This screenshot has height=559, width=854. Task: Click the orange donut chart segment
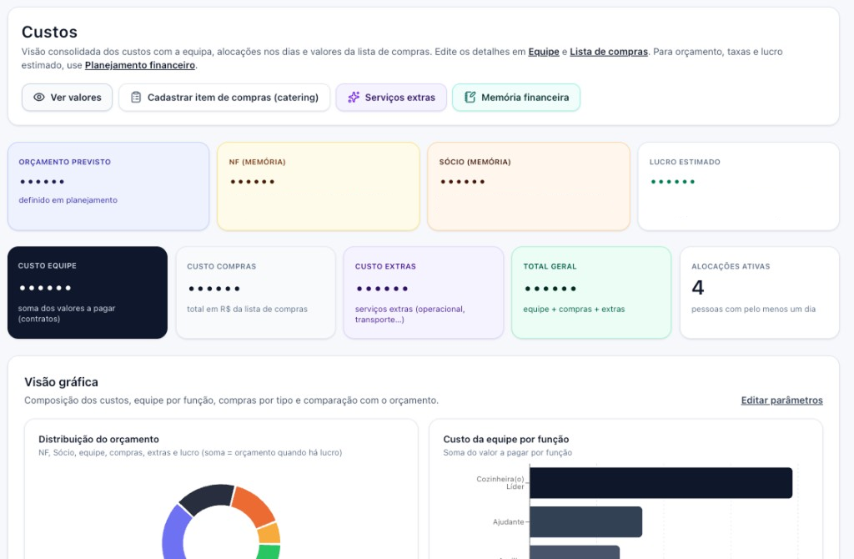tap(253, 506)
